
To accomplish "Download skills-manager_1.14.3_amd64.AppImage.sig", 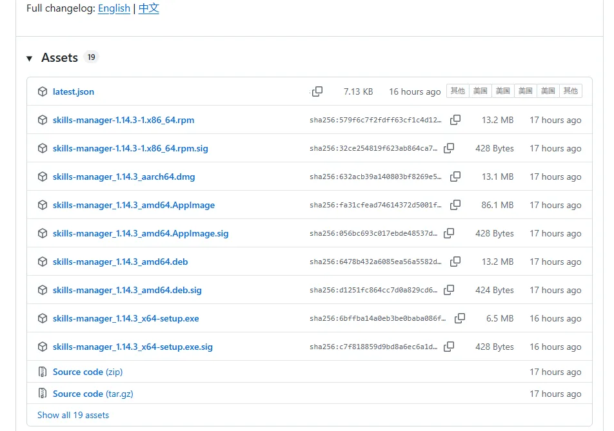I will click(x=141, y=233).
